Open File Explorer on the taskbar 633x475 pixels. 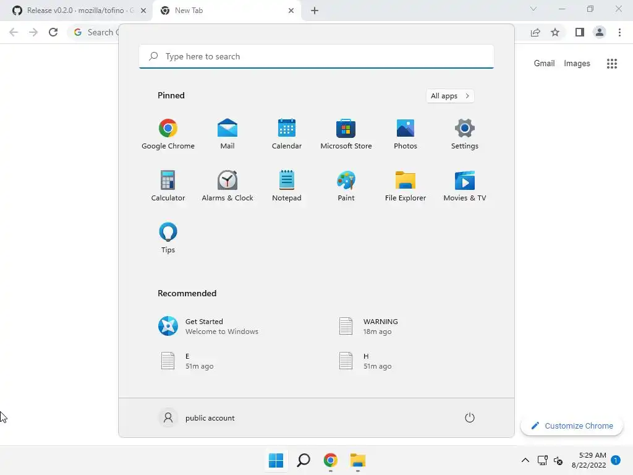pyautogui.click(x=358, y=460)
